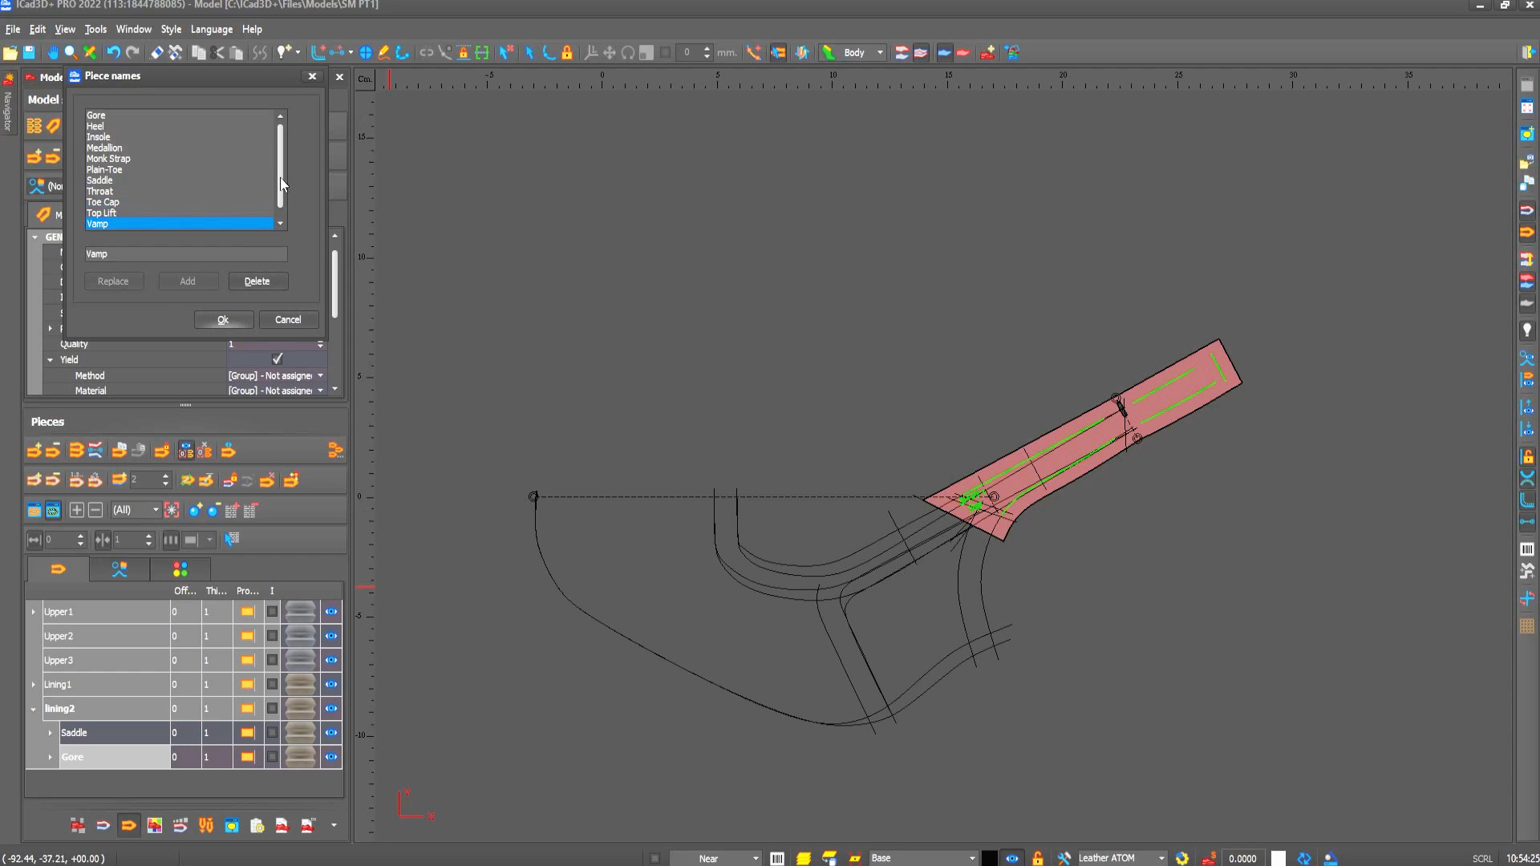Image resolution: width=1540 pixels, height=866 pixels.
Task: Select Toe Cap in the piece names list
Action: click(x=103, y=202)
